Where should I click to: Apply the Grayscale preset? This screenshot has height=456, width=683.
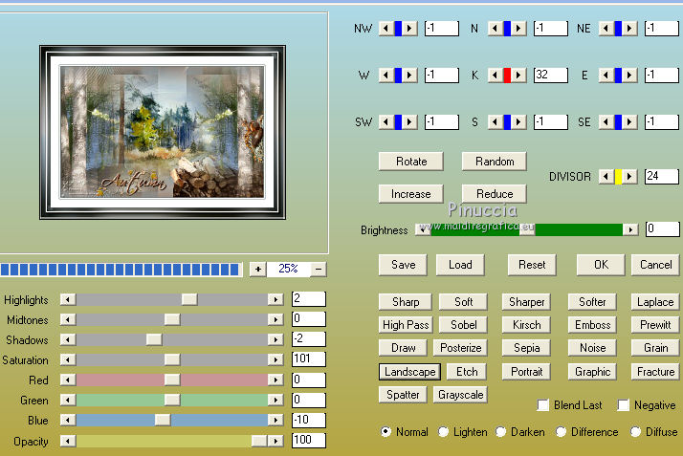coord(460,395)
